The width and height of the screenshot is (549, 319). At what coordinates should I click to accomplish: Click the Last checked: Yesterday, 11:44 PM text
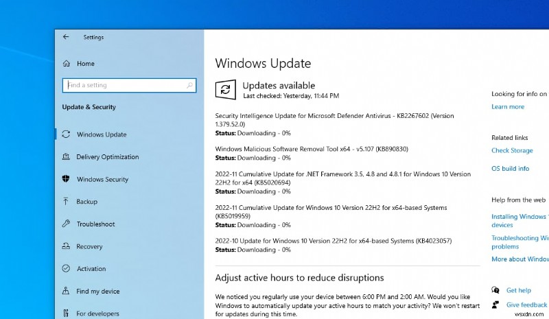(x=291, y=96)
